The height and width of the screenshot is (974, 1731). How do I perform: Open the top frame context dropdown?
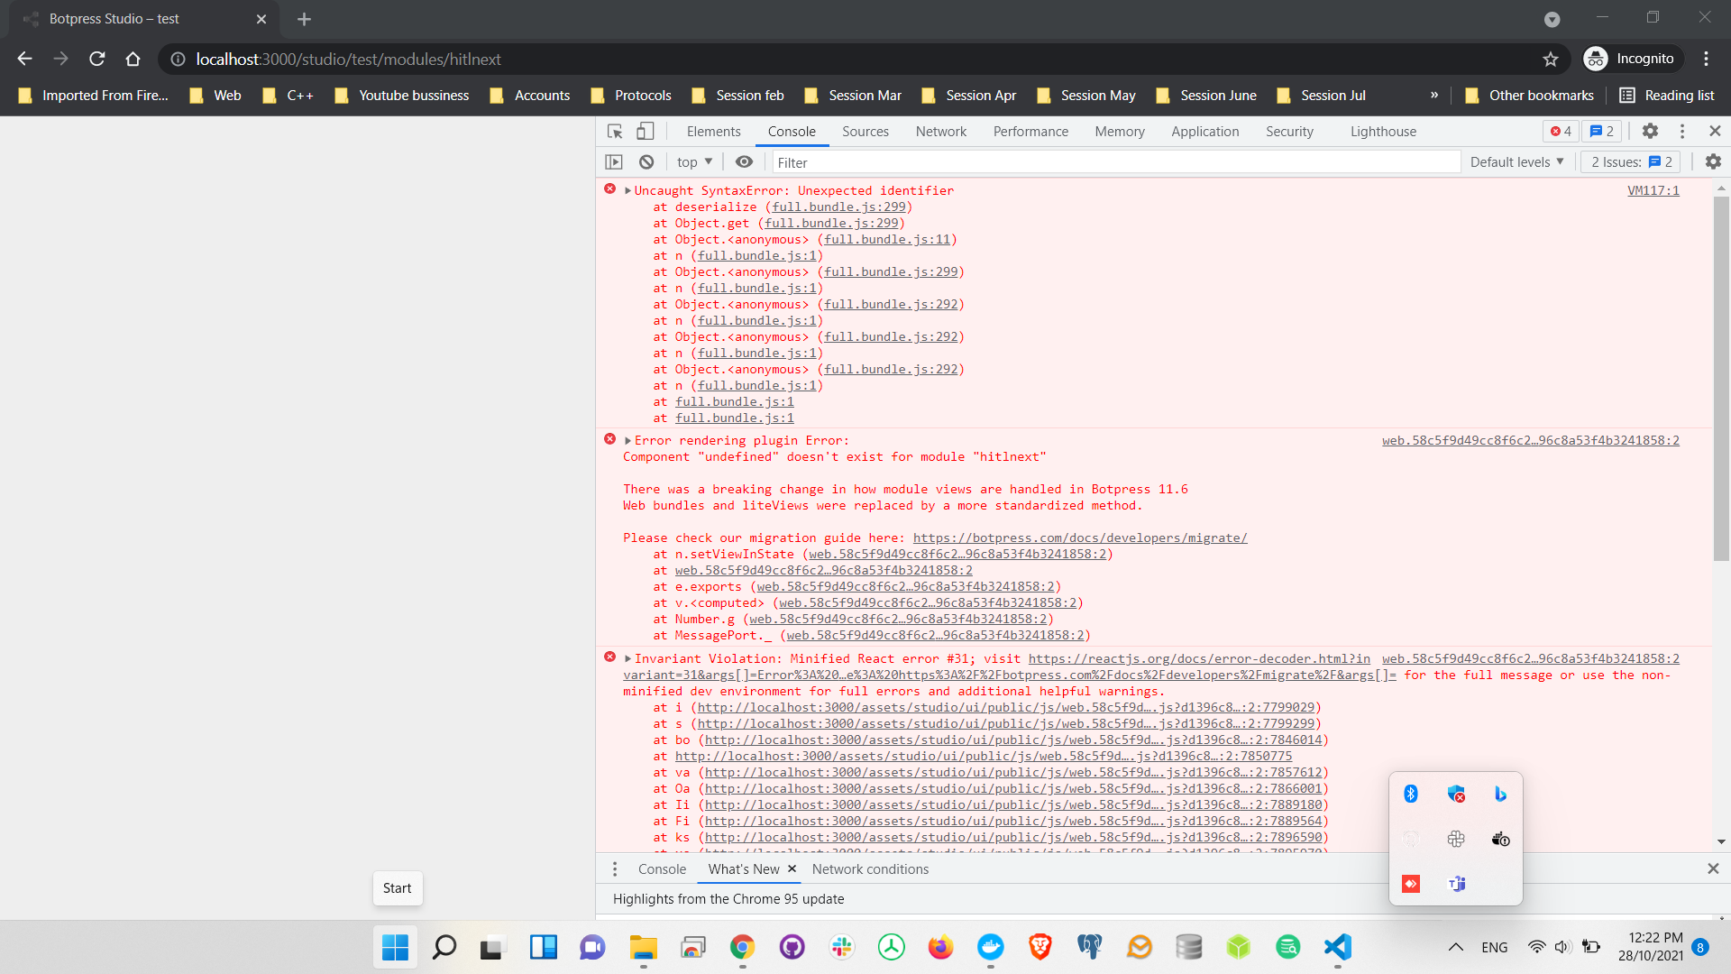(x=692, y=162)
